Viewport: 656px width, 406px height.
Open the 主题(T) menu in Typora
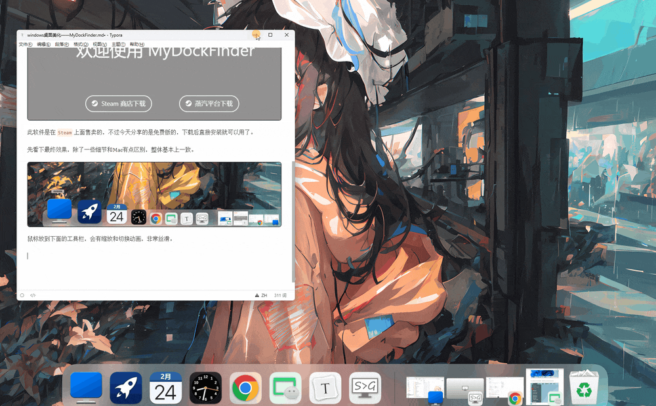118,45
